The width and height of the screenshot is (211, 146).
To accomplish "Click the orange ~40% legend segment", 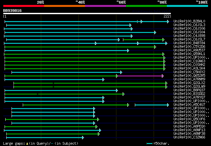I will (65, 6).
